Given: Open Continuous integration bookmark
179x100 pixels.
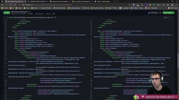Looking at the screenshot, I should click(x=74, y=8).
